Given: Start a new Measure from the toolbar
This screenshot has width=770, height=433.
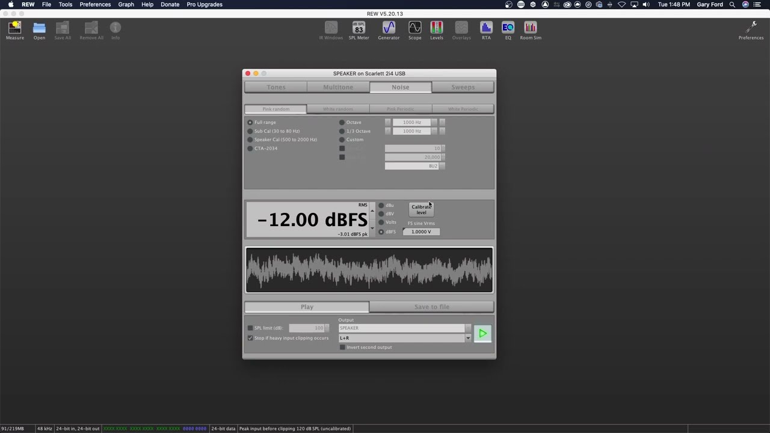Looking at the screenshot, I should [x=14, y=28].
